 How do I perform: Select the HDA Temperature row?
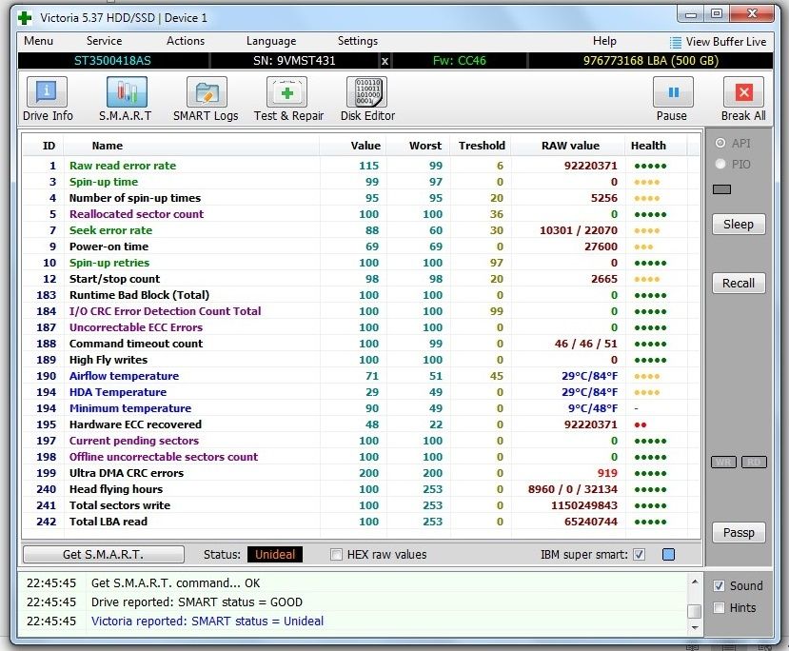(x=361, y=392)
